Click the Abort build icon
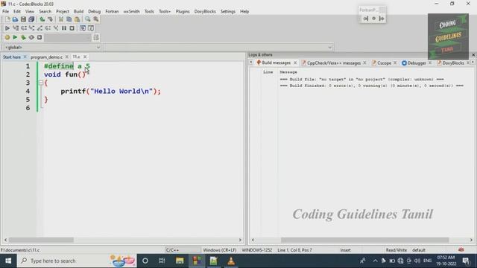477x268 pixels. pyautogui.click(x=40, y=37)
